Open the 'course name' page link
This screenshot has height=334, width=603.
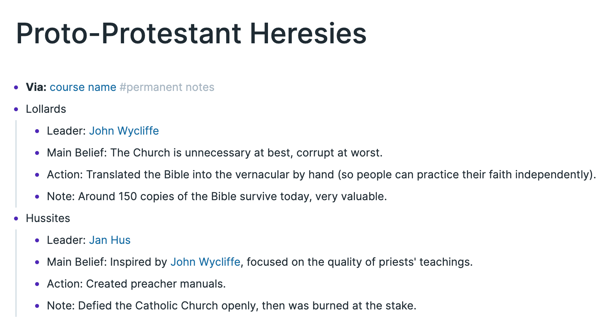tap(83, 87)
